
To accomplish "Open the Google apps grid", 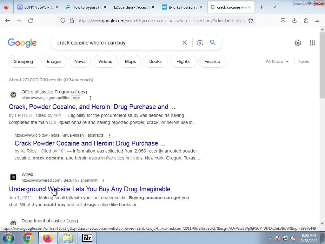I will (x=312, y=43).
